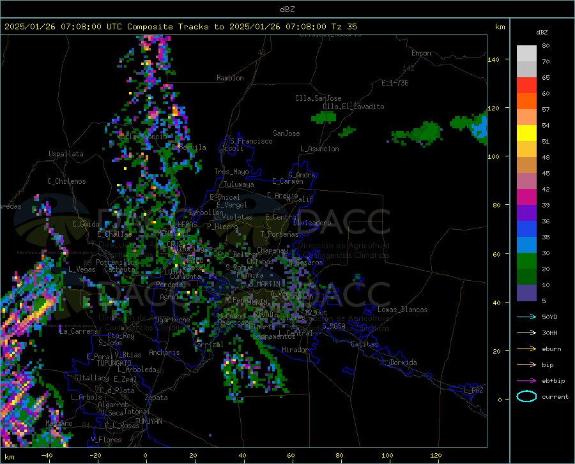Viewport: 575px width, 464px height.
Task: Click the dBZ title at the top
Action: pyautogui.click(x=287, y=10)
